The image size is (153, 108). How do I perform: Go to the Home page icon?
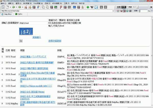point(118,11)
